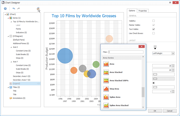The height and width of the screenshot is (116, 180).
Task: Toggle the Visibility checkbox
Action: point(154,21)
